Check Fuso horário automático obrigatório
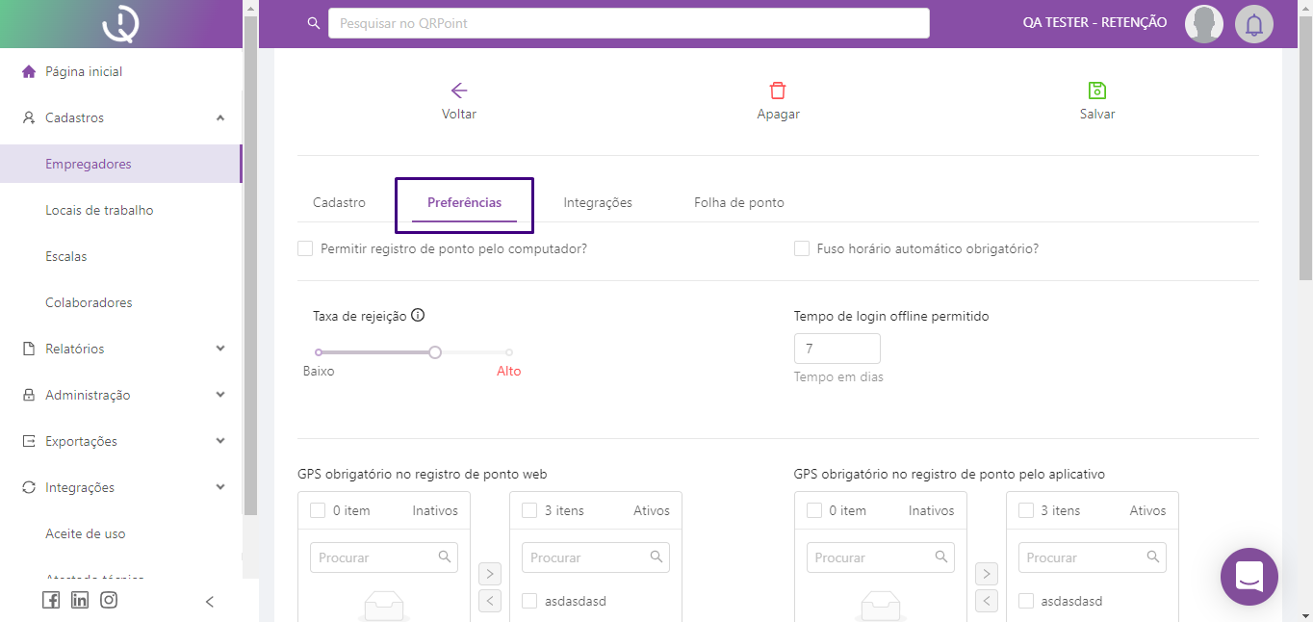 [x=802, y=248]
